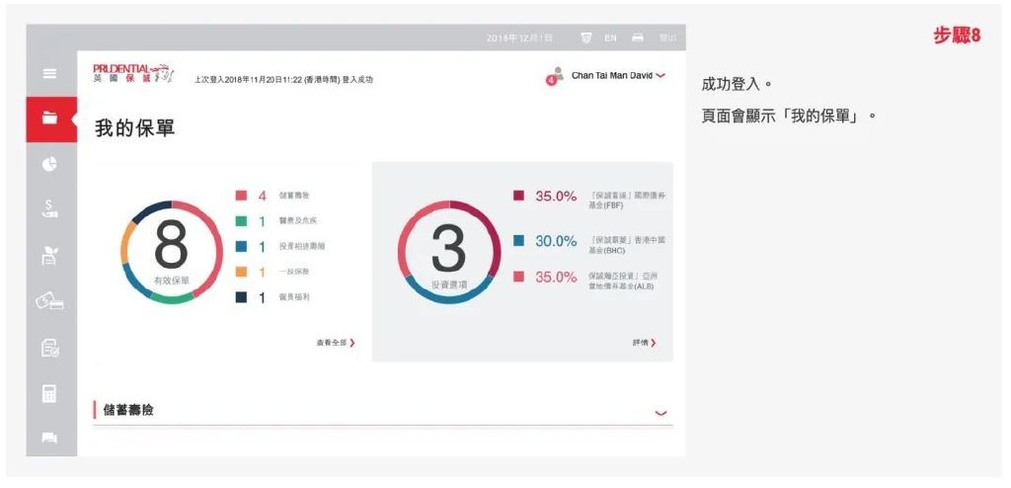Screen dimensions: 1011x488
Task: Click the navy 僱員福利 legend swatch
Action: 241,297
